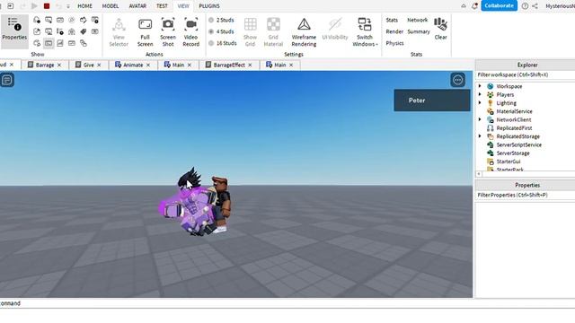
Task: Select StarterGui in Explorer
Action: click(x=509, y=161)
